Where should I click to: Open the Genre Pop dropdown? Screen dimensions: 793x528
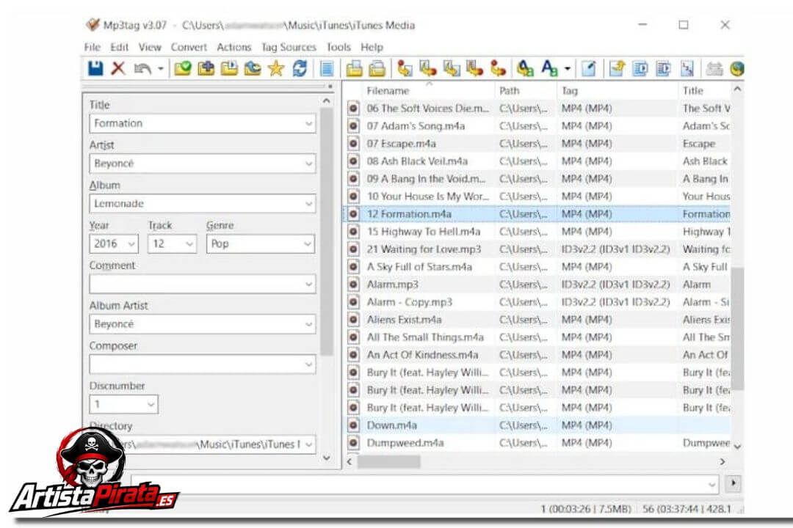pos(308,243)
